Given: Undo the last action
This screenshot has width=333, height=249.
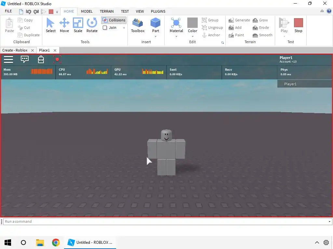Looking at the screenshot, I should tap(28, 12).
